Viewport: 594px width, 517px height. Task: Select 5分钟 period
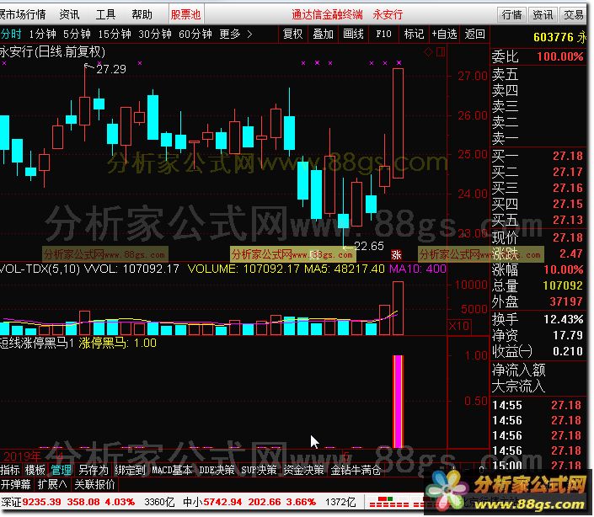77,34
